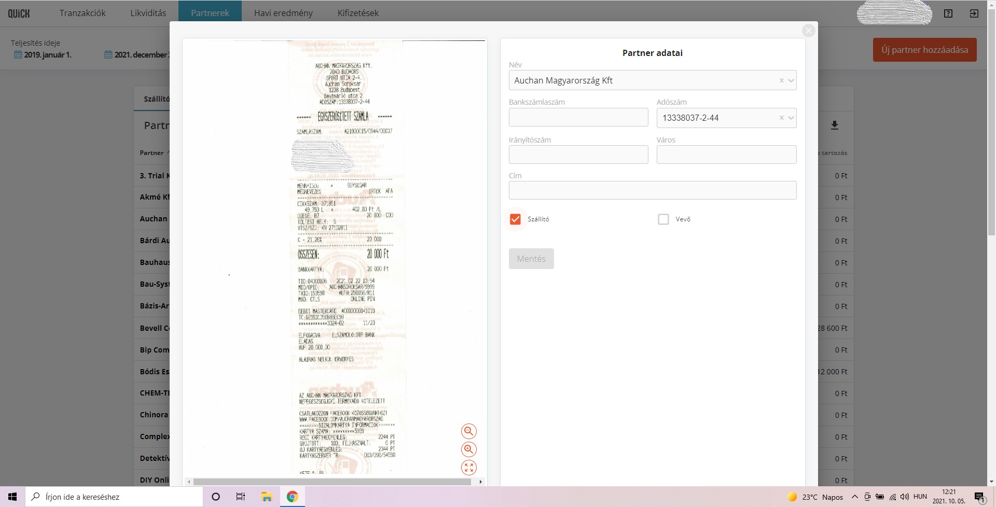Screen dimensions: 996x507
Task: Click calendar icon next to 2021. december
Action: click(108, 54)
